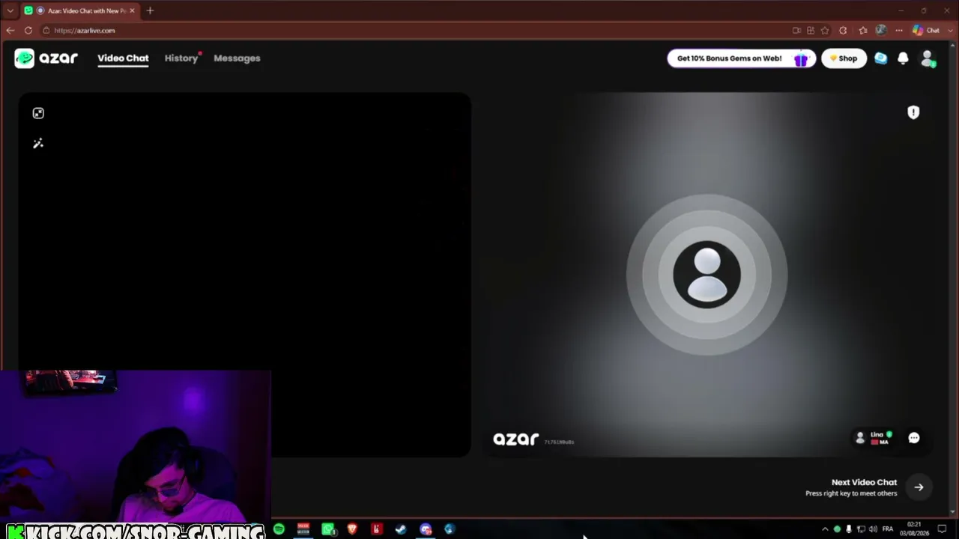The width and height of the screenshot is (959, 539).
Task: Switch to the History tab
Action: 181,58
